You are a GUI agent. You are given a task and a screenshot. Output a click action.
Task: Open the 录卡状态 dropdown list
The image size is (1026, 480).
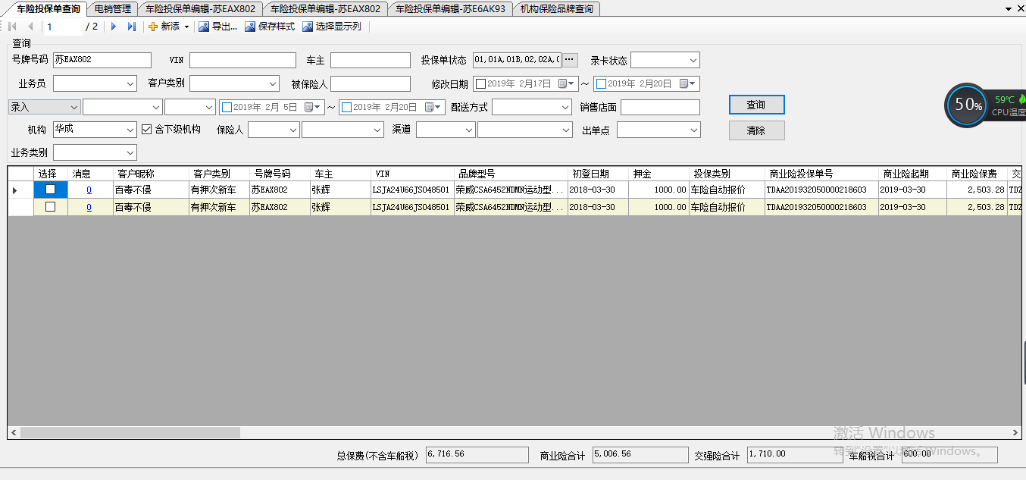pos(693,61)
